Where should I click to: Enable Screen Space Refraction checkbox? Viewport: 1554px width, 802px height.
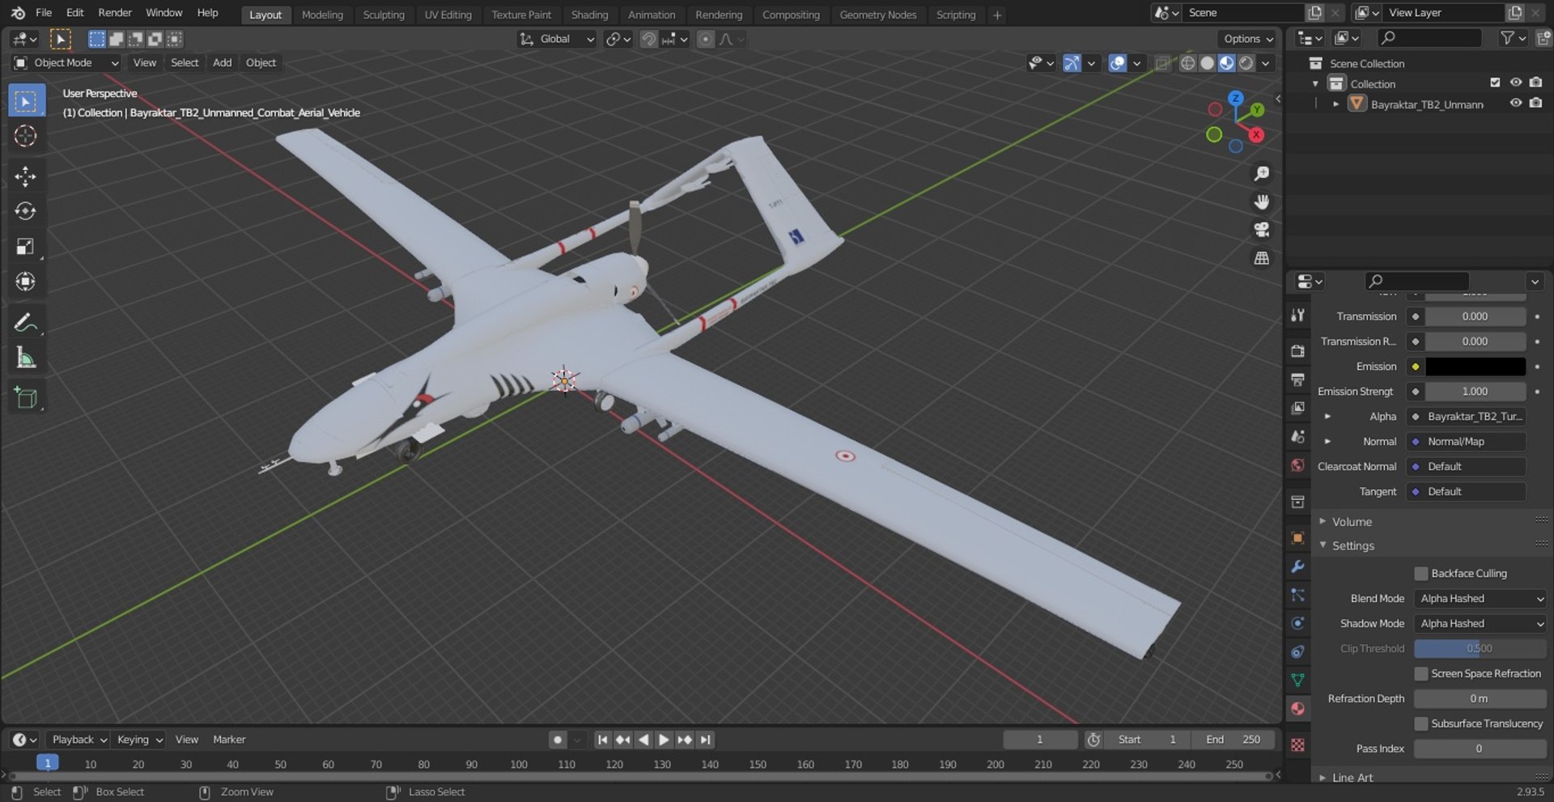(1420, 674)
